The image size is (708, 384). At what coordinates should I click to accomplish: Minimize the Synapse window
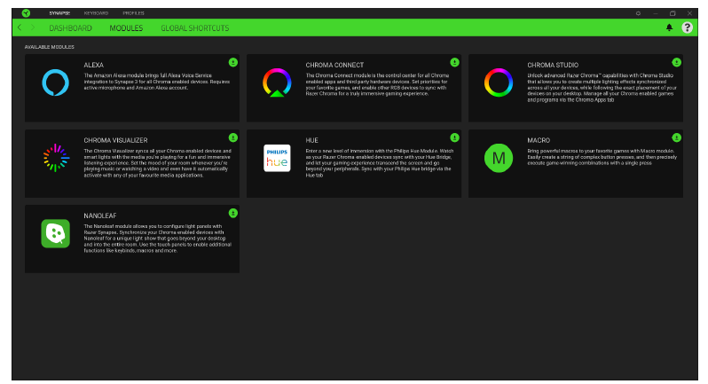click(x=655, y=13)
